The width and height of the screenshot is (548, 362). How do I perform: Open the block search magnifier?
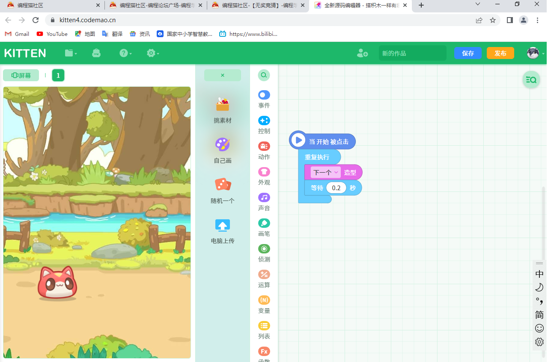264,75
